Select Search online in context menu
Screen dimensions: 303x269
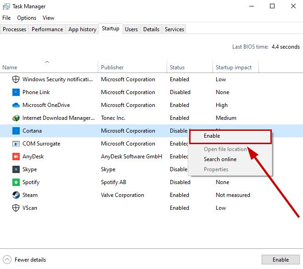pyautogui.click(x=220, y=159)
